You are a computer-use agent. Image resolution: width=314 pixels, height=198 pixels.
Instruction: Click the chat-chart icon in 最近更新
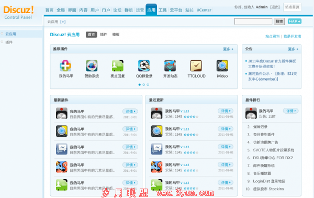[156, 149]
